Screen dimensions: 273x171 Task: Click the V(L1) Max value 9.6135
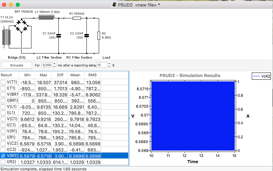(44, 107)
